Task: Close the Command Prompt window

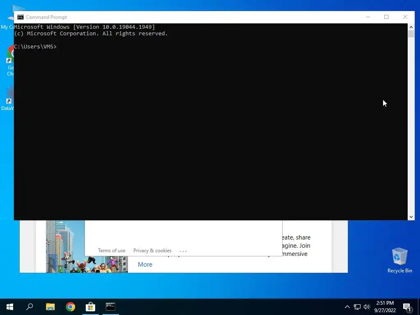Action: tap(405, 17)
